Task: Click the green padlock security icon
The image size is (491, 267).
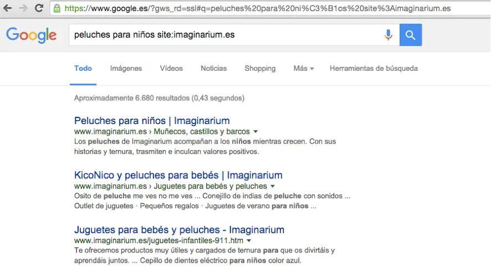Action: pyautogui.click(x=57, y=8)
